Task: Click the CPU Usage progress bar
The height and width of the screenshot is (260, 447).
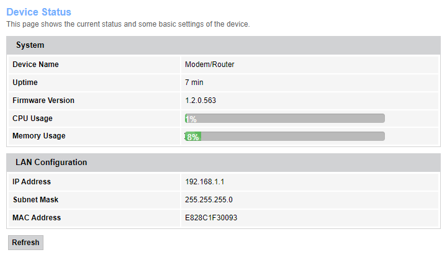Action: pyautogui.click(x=284, y=119)
